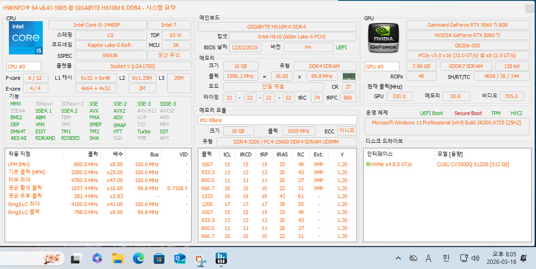The width and height of the screenshot is (536, 269).
Task: Click the '65 W' TDP value
Action: click(176, 35)
